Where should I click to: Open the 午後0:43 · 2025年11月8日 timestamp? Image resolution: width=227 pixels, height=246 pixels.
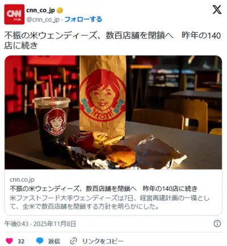point(40,224)
